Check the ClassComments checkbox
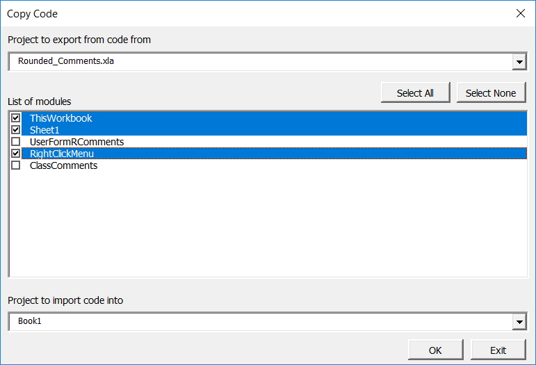The height and width of the screenshot is (365, 536). pos(16,165)
